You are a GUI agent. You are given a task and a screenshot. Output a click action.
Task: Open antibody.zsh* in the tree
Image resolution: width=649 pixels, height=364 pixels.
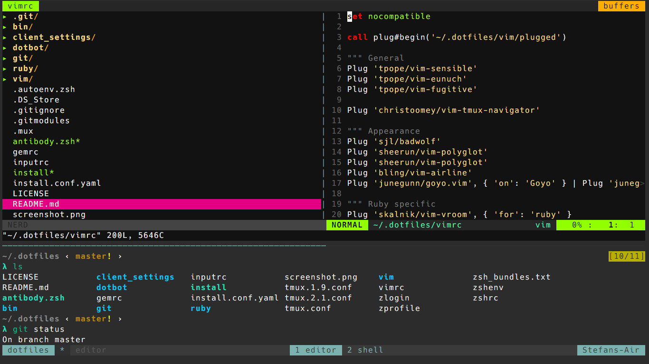tap(47, 142)
